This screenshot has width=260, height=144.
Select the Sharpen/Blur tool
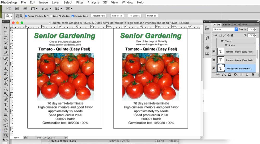[6, 88]
